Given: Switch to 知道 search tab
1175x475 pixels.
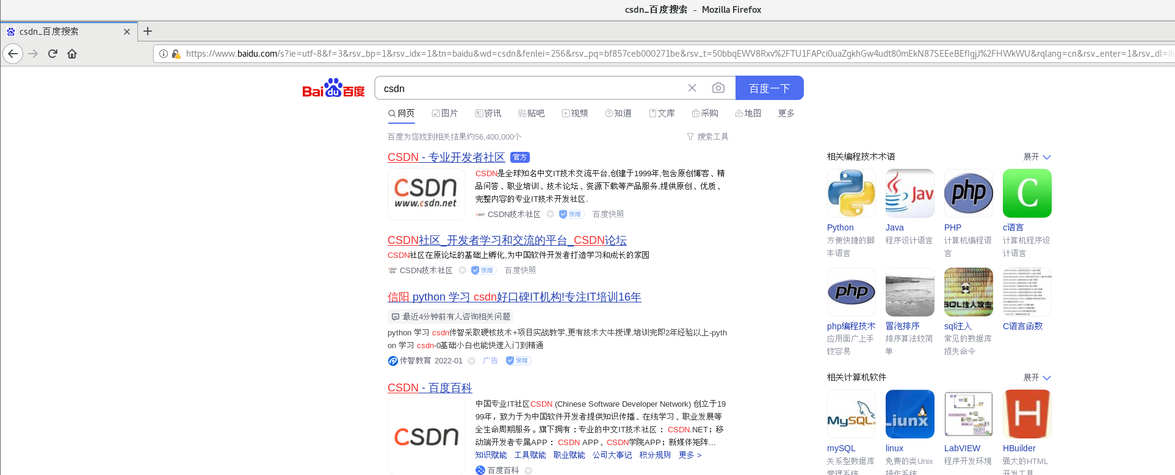Looking at the screenshot, I should [618, 113].
